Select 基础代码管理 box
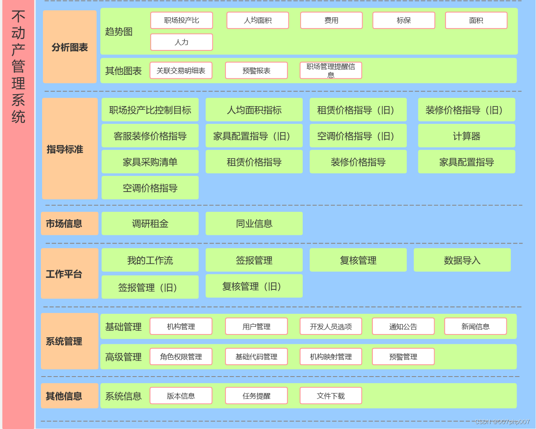Image resolution: width=536 pixels, height=429 pixels. point(256,356)
